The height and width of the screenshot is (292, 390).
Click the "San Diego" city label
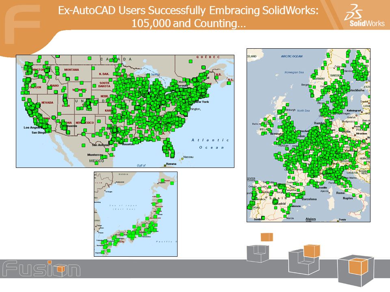(x=39, y=133)
